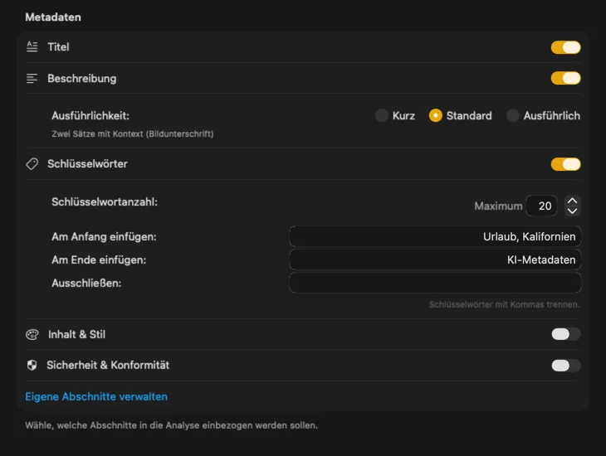Increase keyword maximum with stepper up arrow
This screenshot has height=456, width=606.
tap(572, 201)
